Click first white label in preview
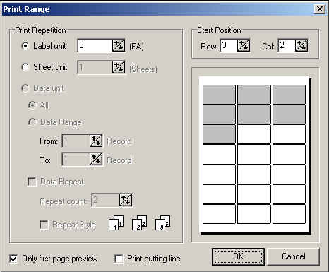 [x=254, y=134]
